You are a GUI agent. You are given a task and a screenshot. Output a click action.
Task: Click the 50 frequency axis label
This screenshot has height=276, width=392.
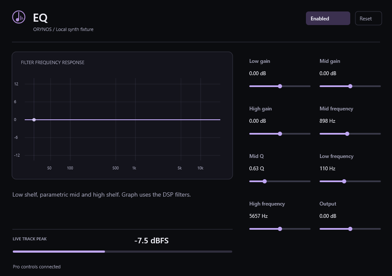[49, 168]
